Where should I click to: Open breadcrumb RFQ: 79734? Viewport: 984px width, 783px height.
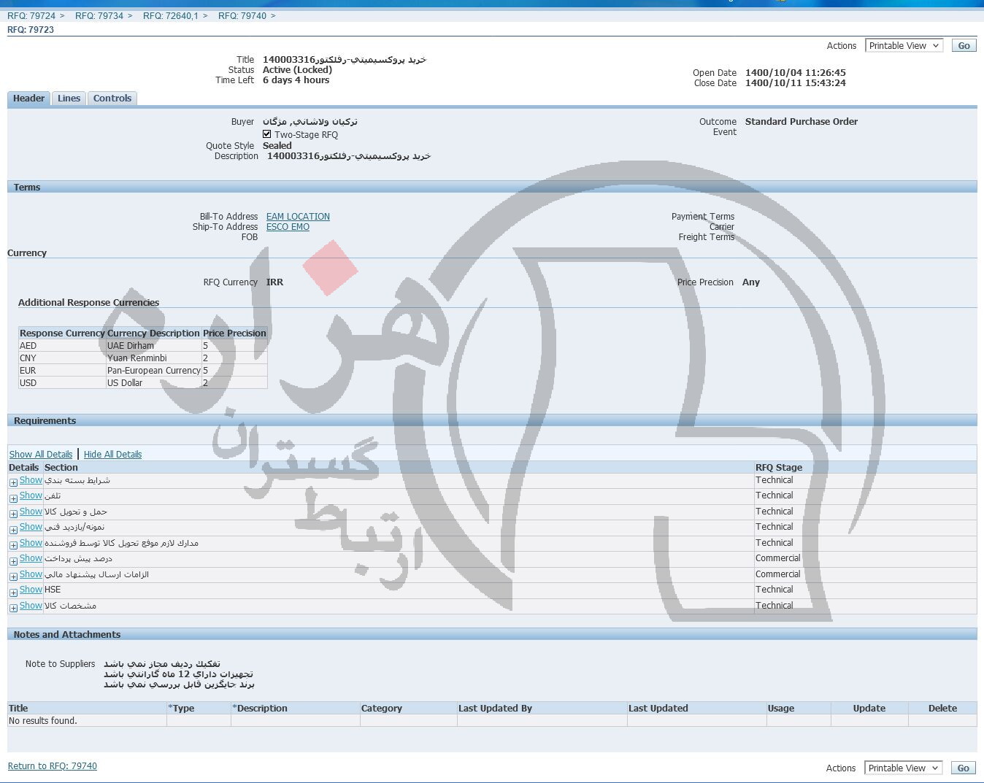tap(99, 15)
